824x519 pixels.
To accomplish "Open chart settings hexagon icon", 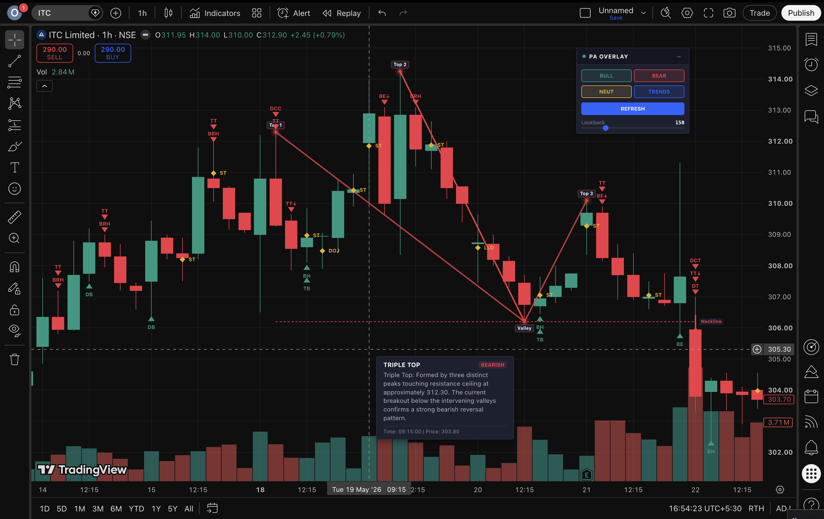I will pyautogui.click(x=687, y=13).
